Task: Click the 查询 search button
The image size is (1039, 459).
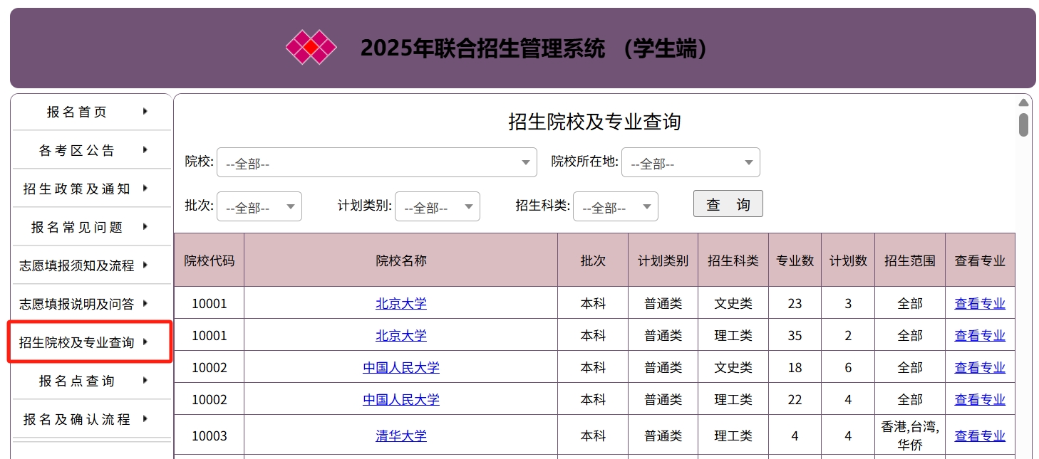Action: point(728,204)
